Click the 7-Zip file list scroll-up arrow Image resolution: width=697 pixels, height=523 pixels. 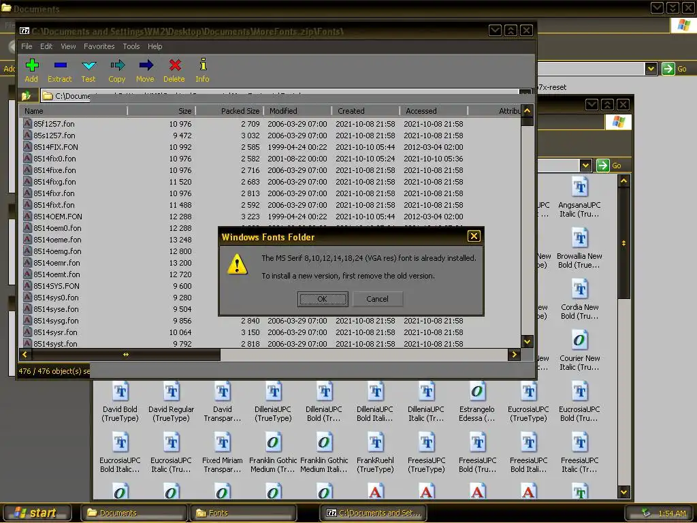coord(528,111)
